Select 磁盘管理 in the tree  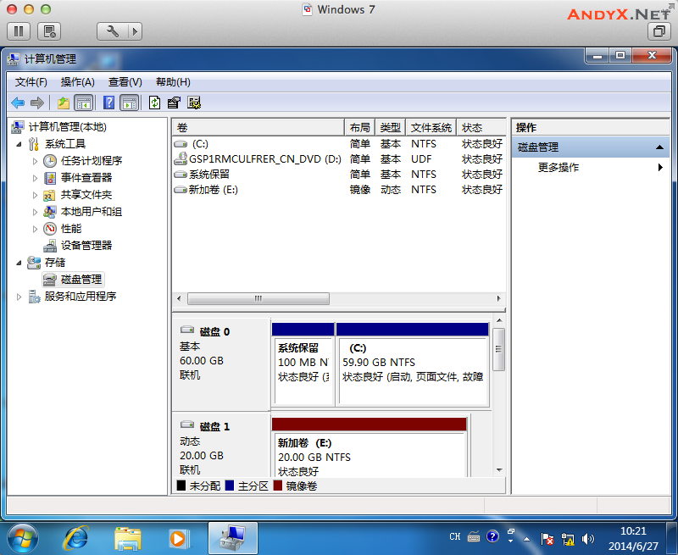pos(81,280)
